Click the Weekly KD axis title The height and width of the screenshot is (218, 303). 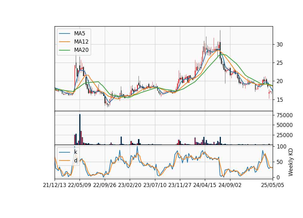click(x=291, y=162)
